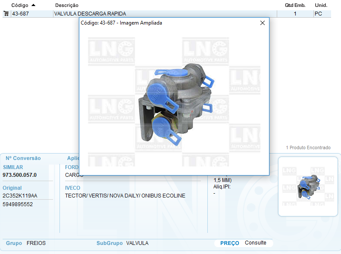
Task: Click the VALVULA DESCARGA RAPIDA description cell
Action: tap(90, 14)
